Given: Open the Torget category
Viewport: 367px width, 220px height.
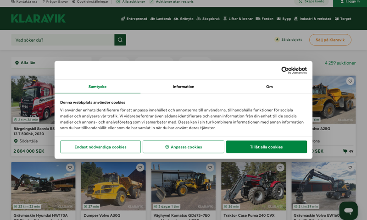Looking at the screenshot, I should pos(343,19).
